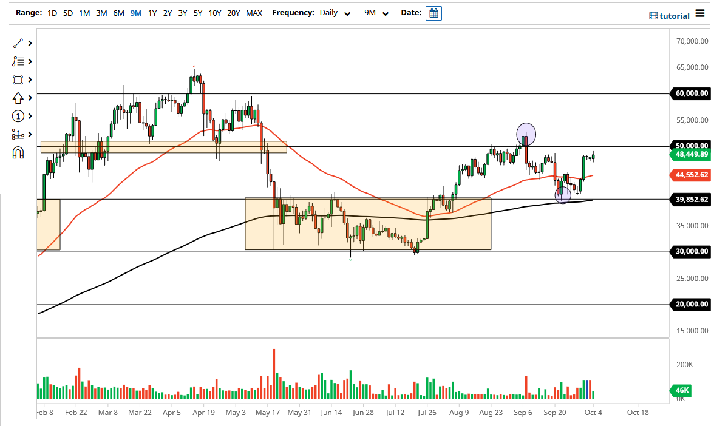
Task: Select the measurement range tool icon
Action: coord(18,134)
